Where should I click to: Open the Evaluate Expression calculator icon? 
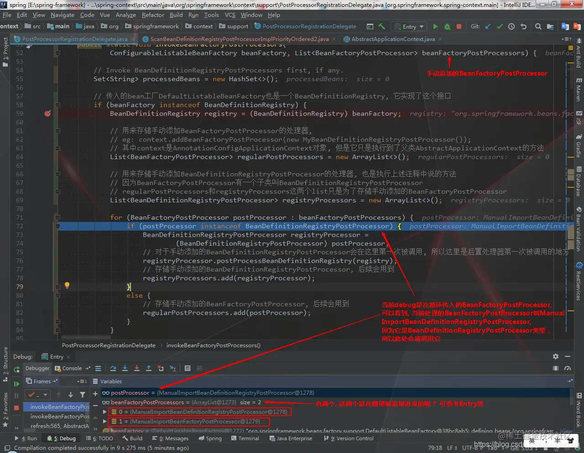coord(188,368)
